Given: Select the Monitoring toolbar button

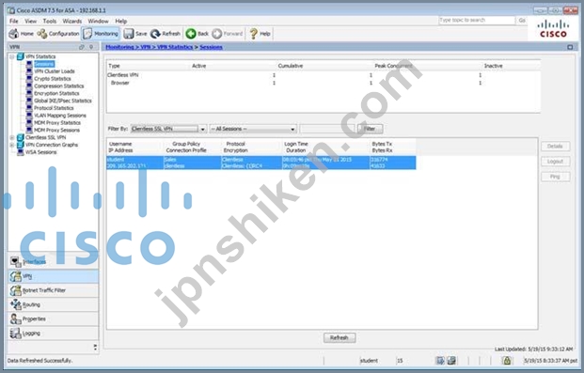Looking at the screenshot, I should [101, 34].
